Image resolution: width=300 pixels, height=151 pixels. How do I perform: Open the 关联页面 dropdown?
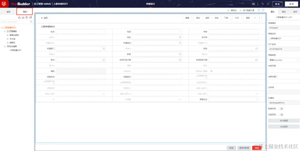tap(284, 71)
